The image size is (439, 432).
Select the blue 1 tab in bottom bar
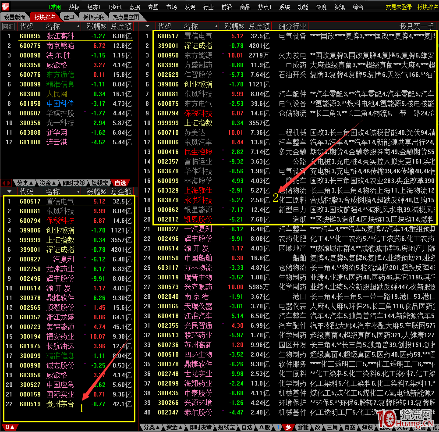point(278,427)
